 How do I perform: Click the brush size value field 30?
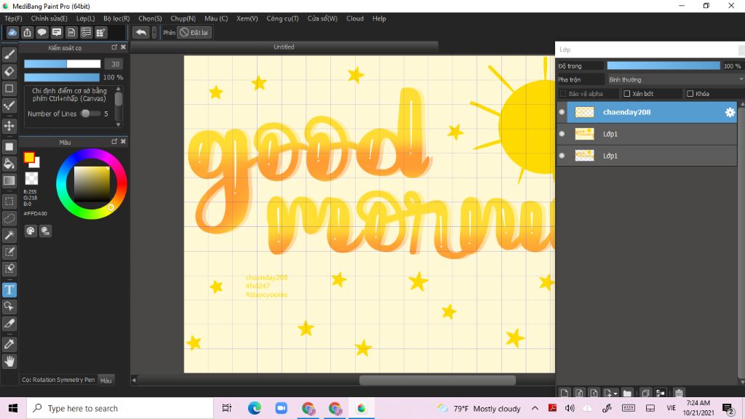pyautogui.click(x=115, y=64)
